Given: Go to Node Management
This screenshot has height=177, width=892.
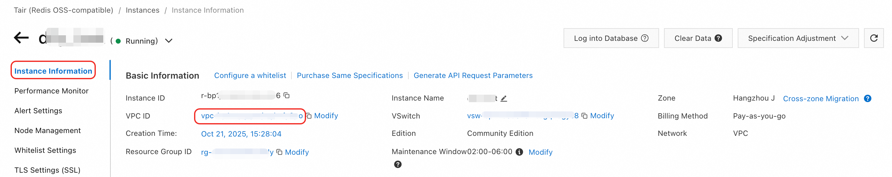Looking at the screenshot, I should tap(48, 131).
